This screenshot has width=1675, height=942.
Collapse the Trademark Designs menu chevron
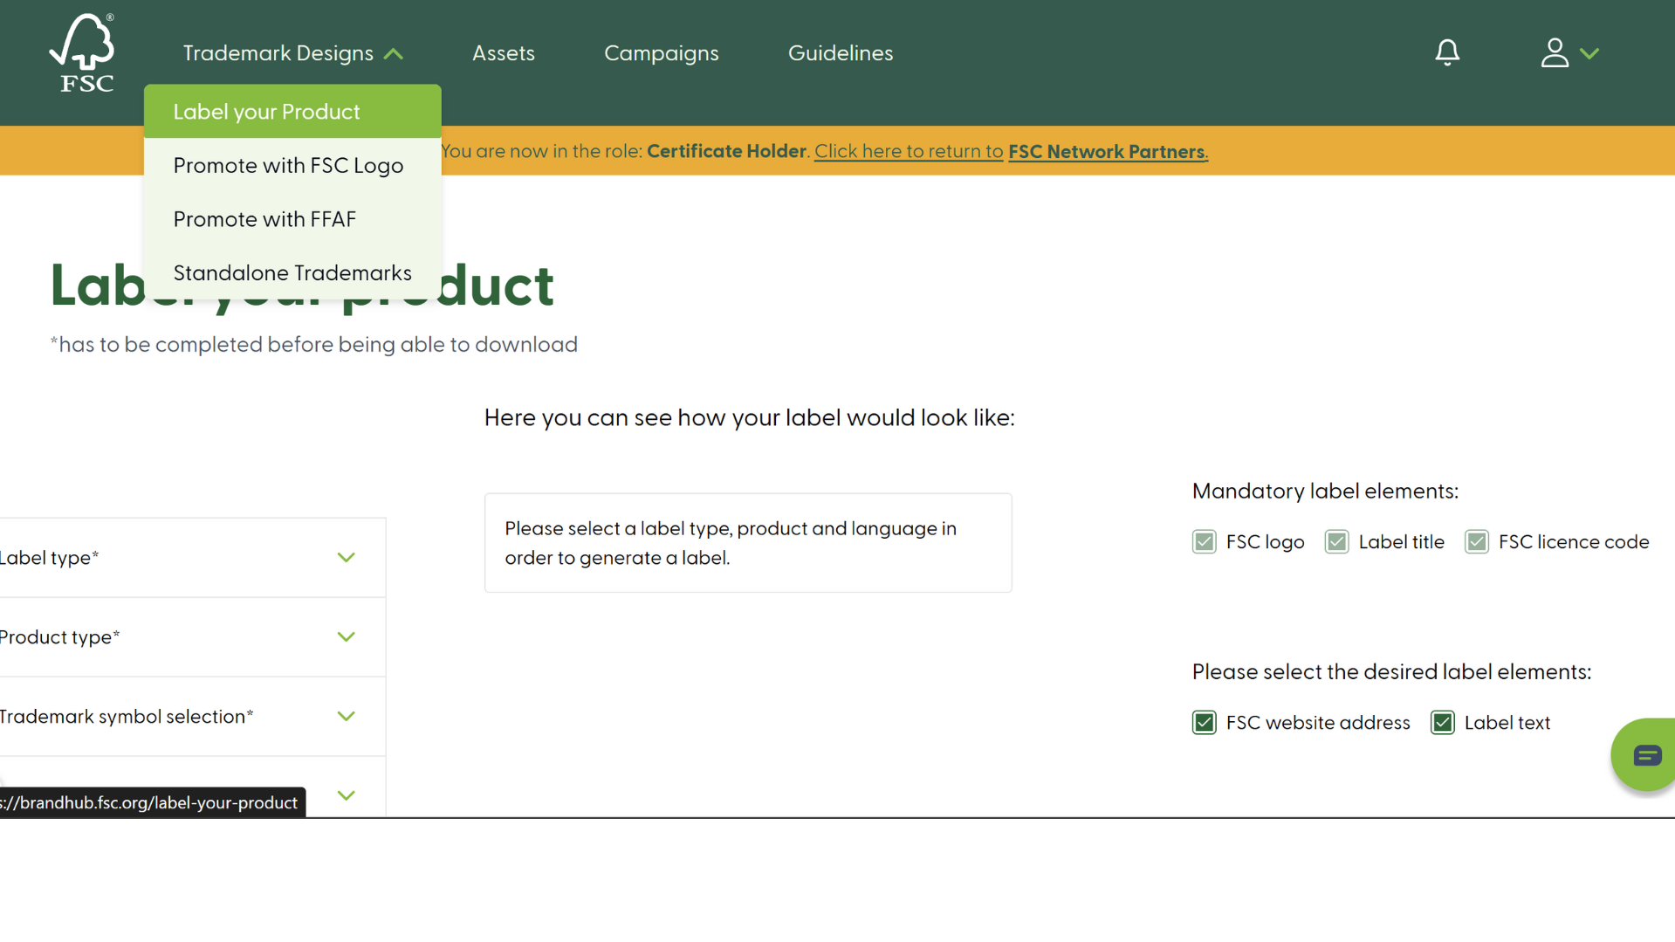point(394,54)
